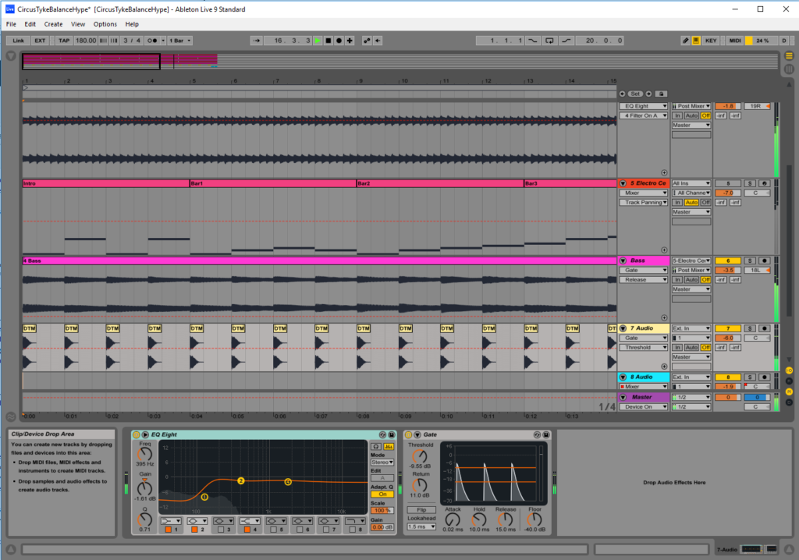Toggle the Computer MIDI Keyboard icon
This screenshot has width=799, height=560.
695,41
